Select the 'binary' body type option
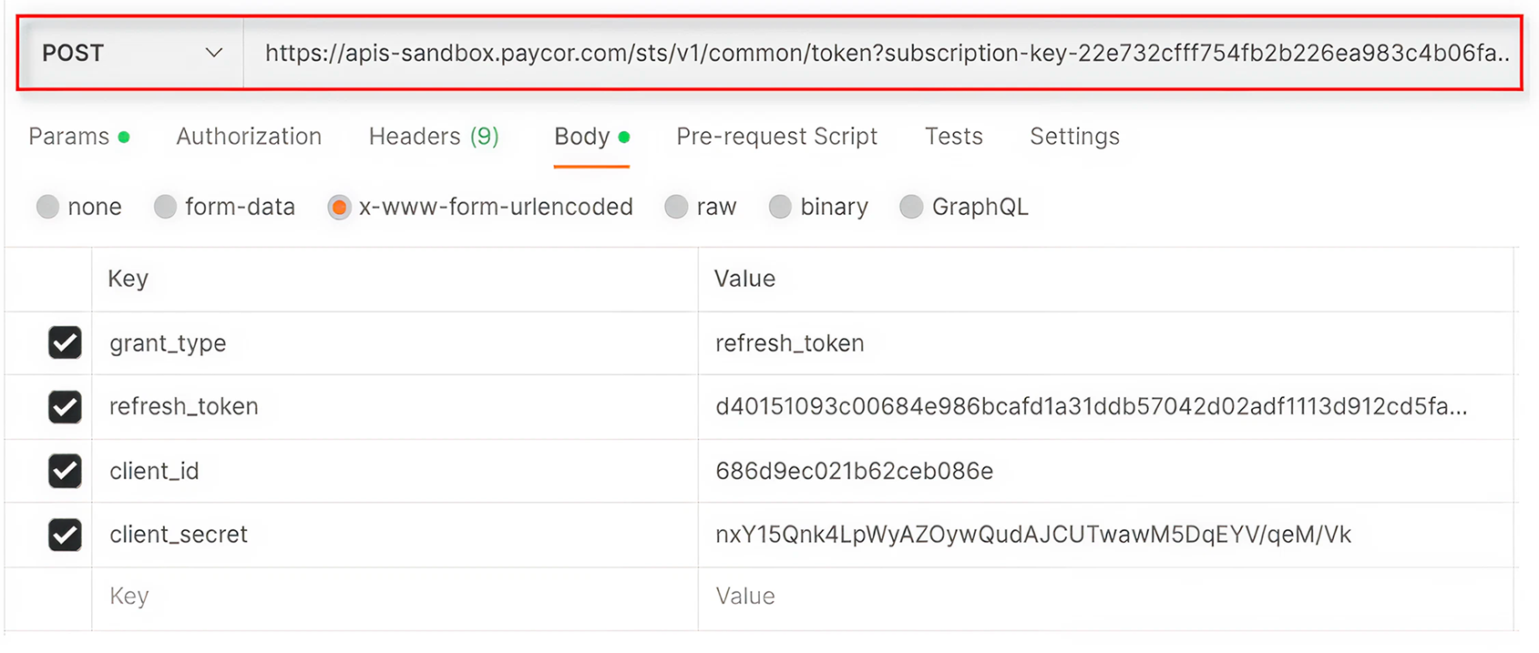Image resolution: width=1539 pixels, height=653 pixels. tap(781, 207)
